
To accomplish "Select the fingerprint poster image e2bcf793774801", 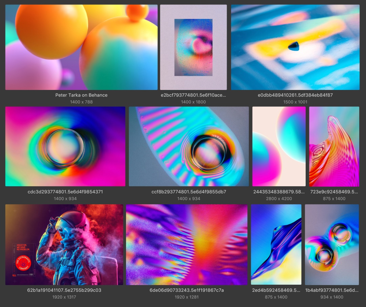I will click(193, 47).
